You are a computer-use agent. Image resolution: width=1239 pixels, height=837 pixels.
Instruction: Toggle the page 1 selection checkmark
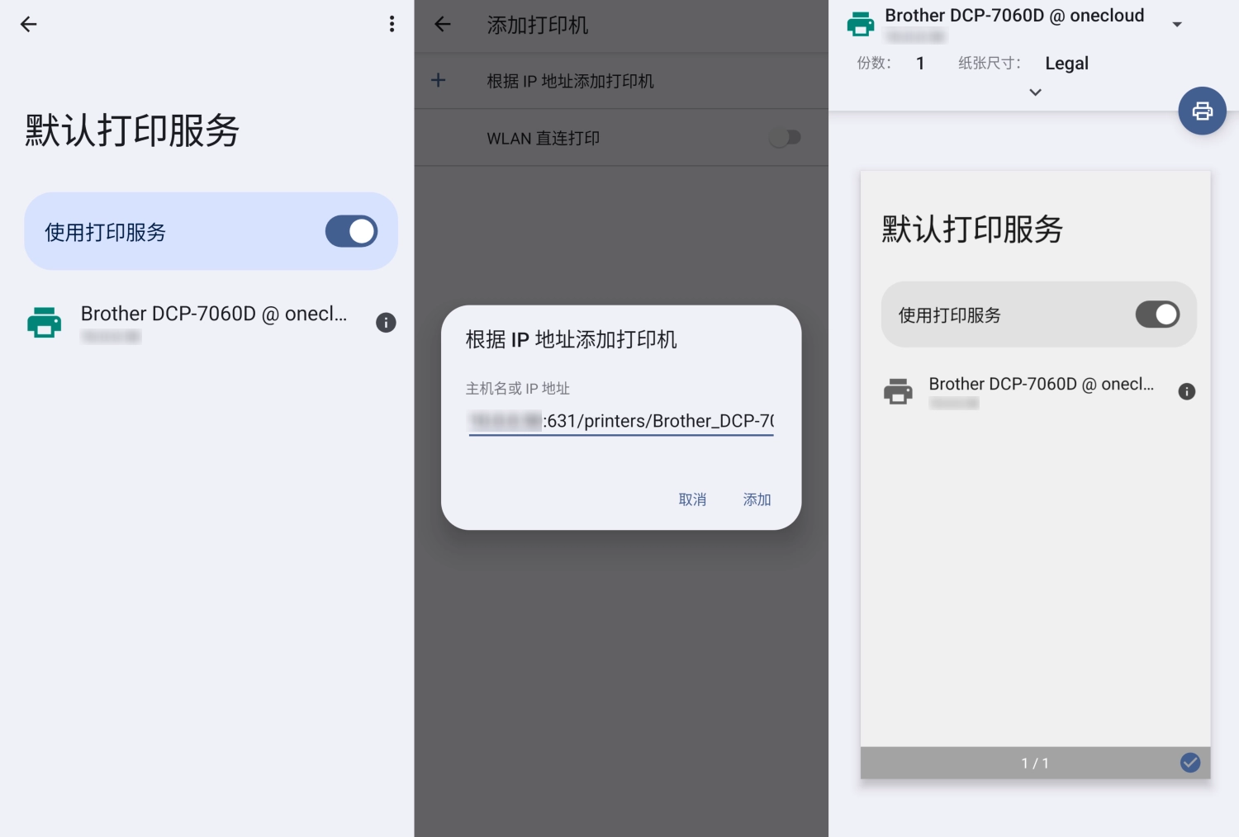pyautogui.click(x=1189, y=763)
